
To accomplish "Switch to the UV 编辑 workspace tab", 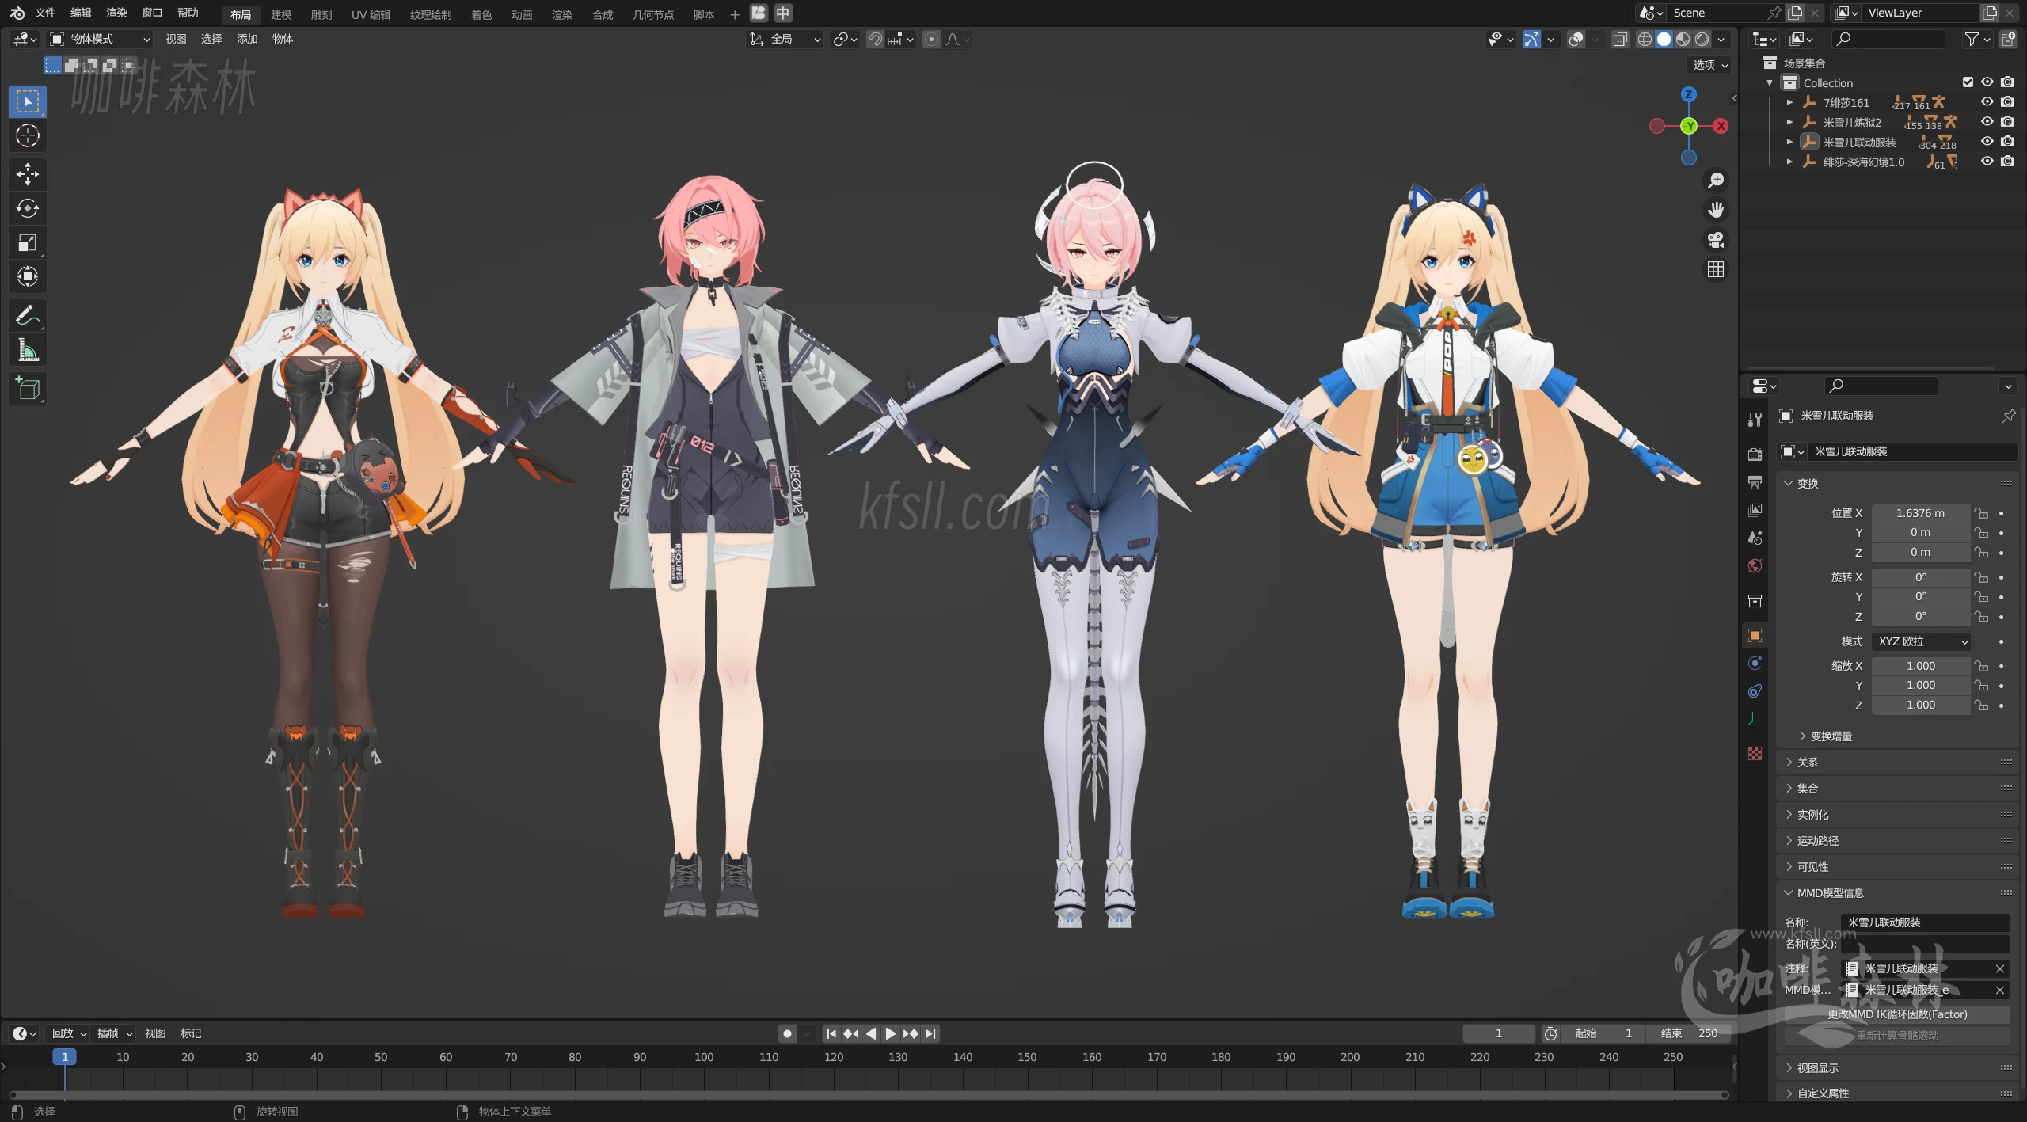I will pyautogui.click(x=371, y=14).
